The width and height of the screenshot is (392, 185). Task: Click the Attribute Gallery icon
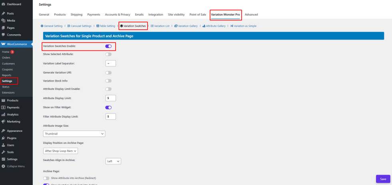204,26
